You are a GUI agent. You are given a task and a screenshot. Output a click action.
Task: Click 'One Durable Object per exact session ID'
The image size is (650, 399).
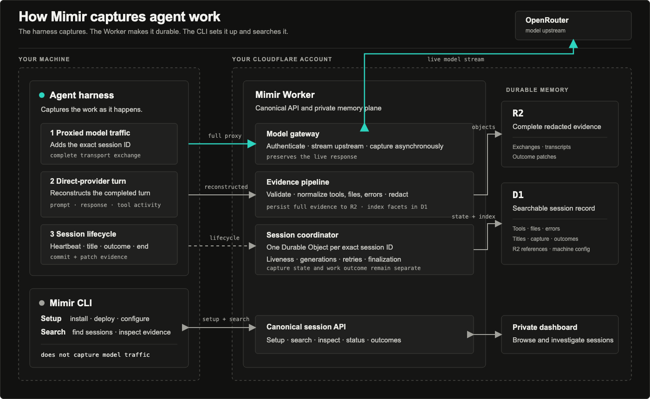(330, 247)
